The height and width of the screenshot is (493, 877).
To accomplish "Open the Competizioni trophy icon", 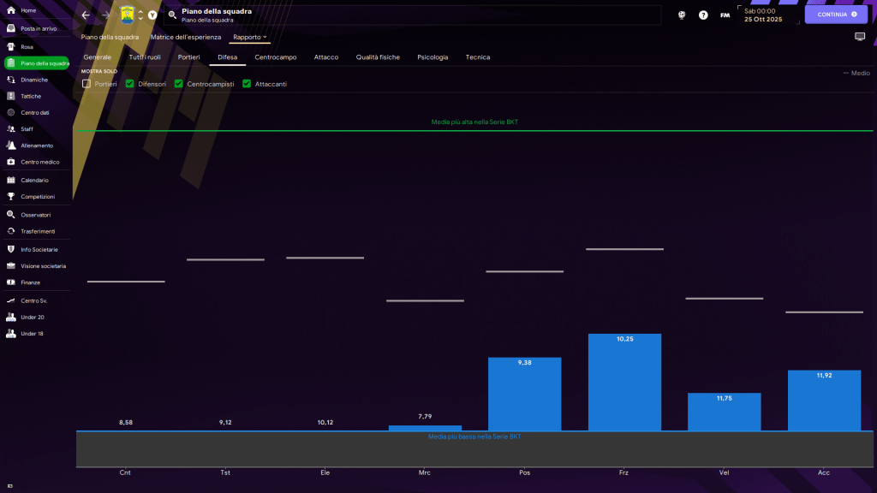I will [11, 197].
